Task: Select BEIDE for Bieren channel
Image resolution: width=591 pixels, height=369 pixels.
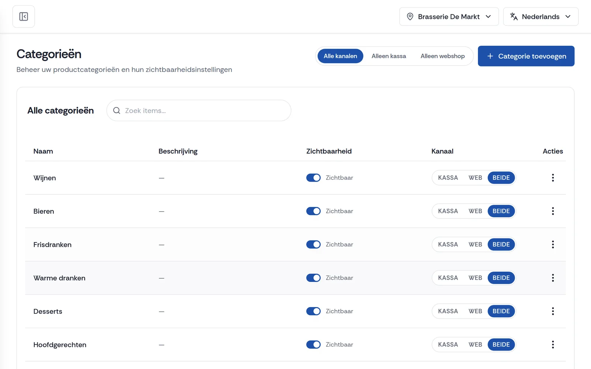Action: click(x=501, y=211)
